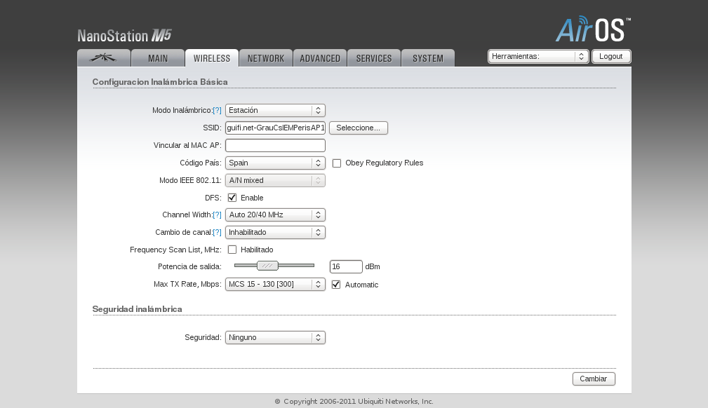Image resolution: width=708 pixels, height=408 pixels.
Task: Go to the SYSTEM tab
Action: click(x=427, y=58)
